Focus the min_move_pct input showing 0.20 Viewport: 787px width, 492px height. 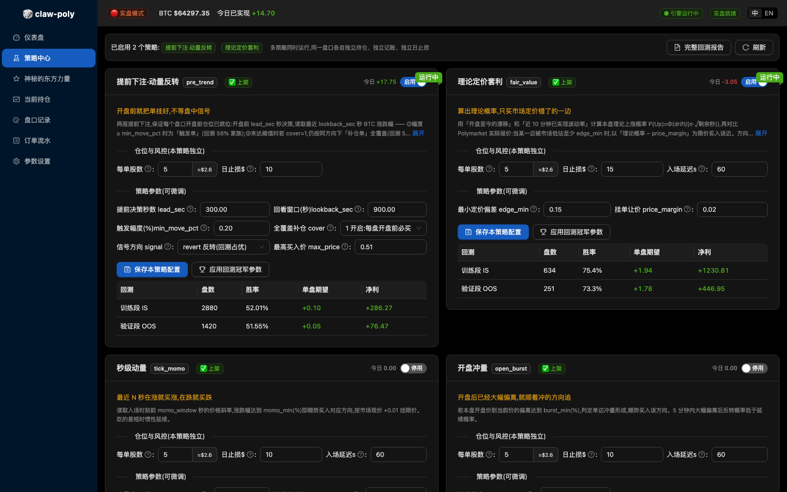tap(242, 228)
